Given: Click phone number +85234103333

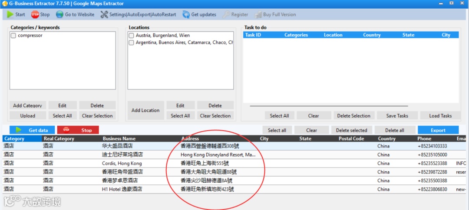Looking at the screenshot, I should [432, 146].
